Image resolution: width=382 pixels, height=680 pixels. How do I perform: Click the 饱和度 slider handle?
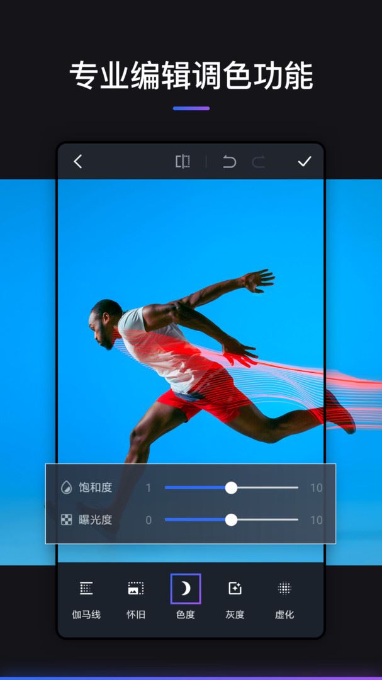231,487
